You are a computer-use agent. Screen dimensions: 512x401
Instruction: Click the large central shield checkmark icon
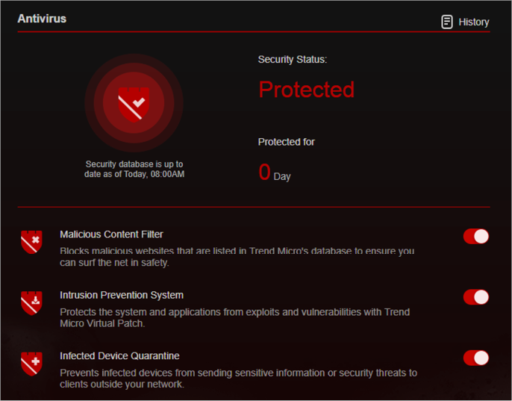pos(134,104)
